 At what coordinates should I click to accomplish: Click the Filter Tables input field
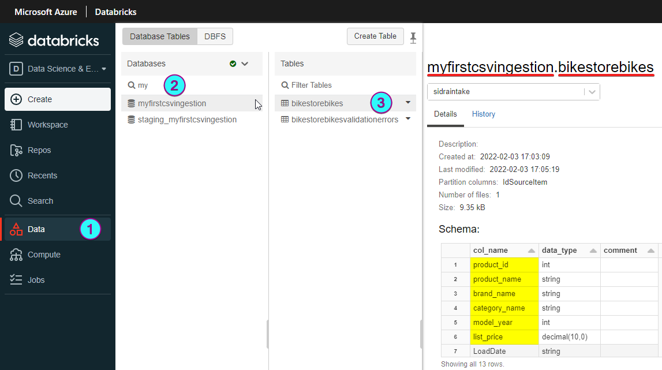pos(345,85)
